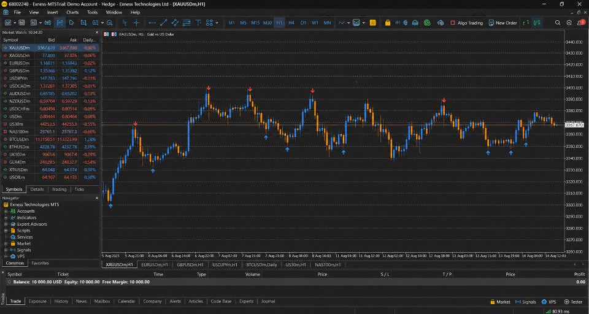Click the green circular copy-trading icon

pyautogui.click(x=427, y=23)
